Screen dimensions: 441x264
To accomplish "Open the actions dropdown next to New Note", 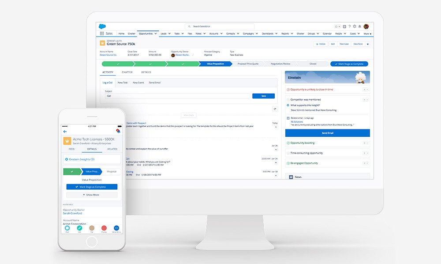I will click(x=368, y=44).
